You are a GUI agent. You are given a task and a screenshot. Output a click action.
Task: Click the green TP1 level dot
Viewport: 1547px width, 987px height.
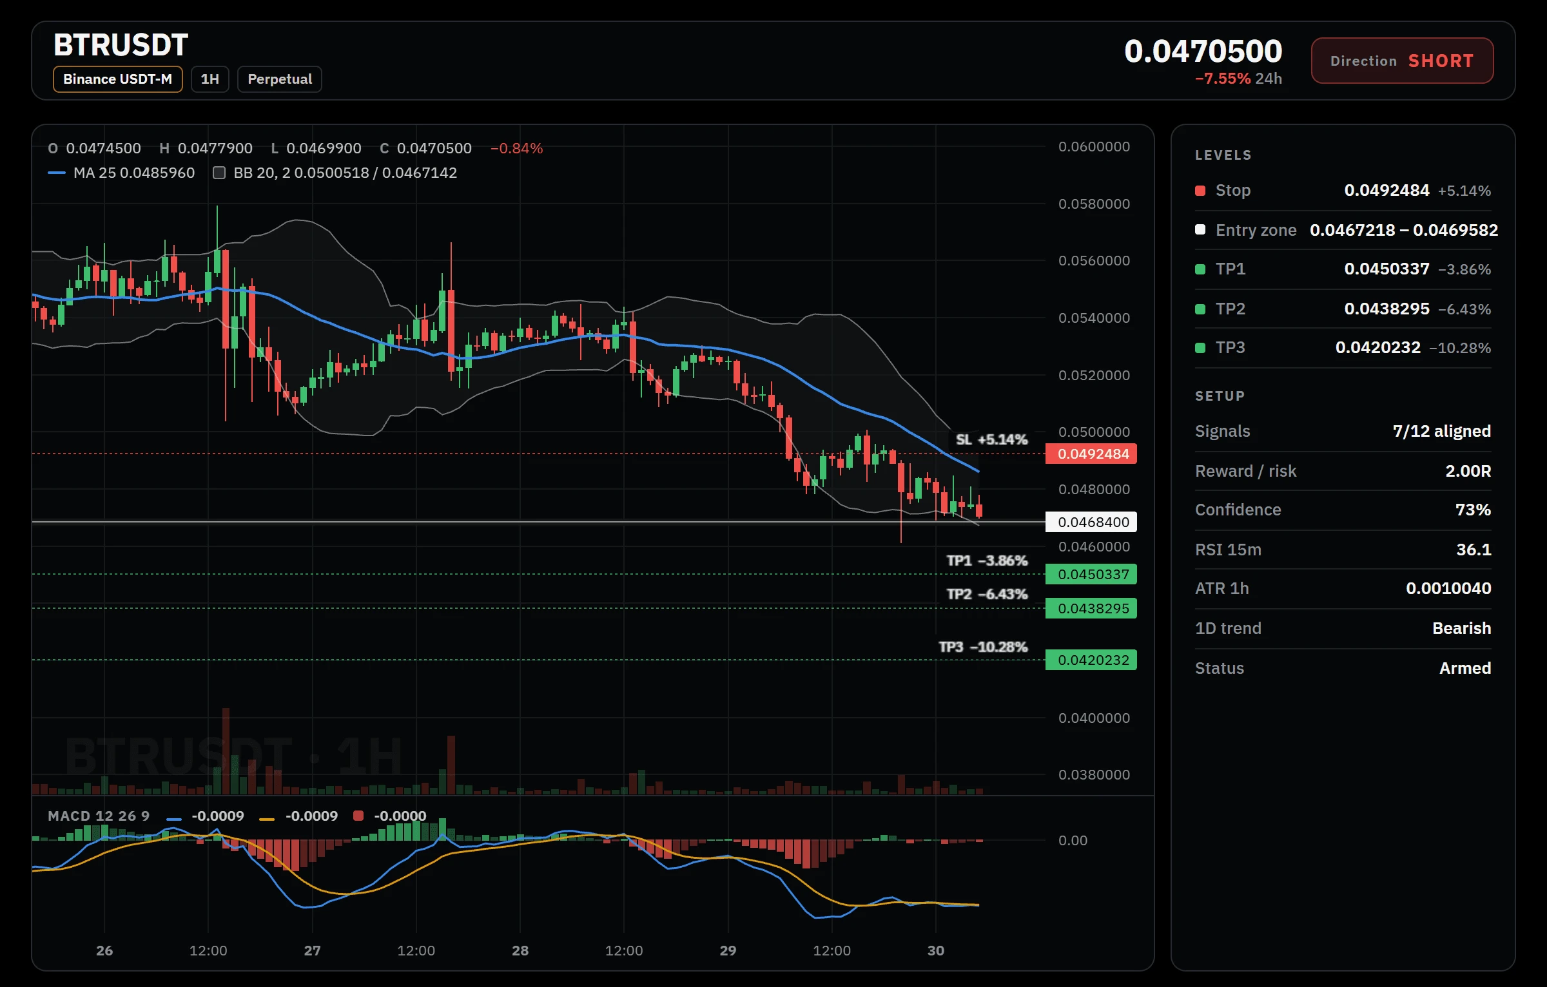pyautogui.click(x=1200, y=269)
